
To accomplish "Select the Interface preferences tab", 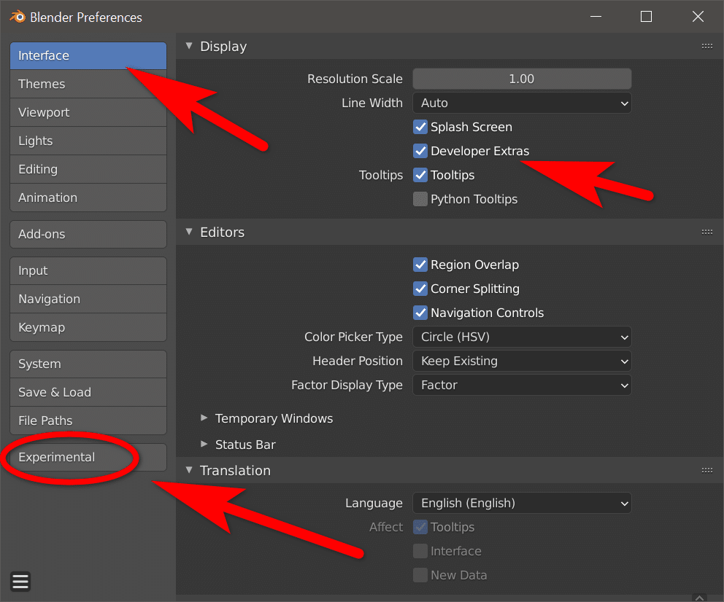I will pos(88,56).
